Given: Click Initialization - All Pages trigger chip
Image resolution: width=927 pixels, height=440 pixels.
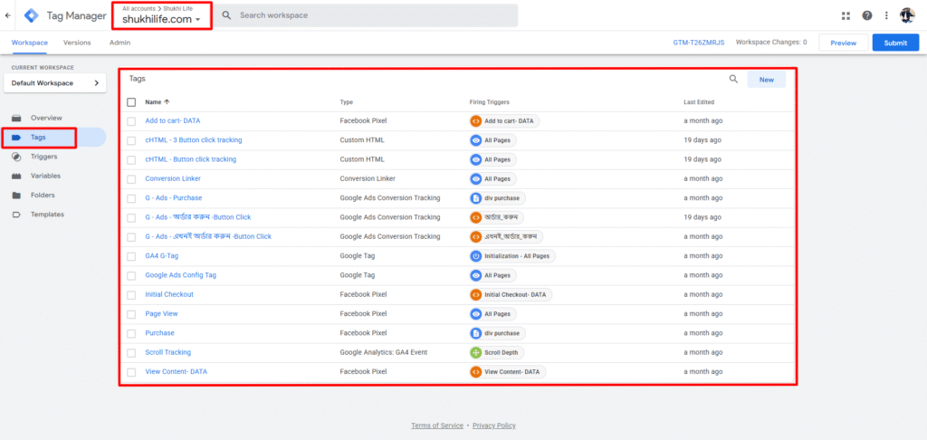Looking at the screenshot, I should point(512,256).
